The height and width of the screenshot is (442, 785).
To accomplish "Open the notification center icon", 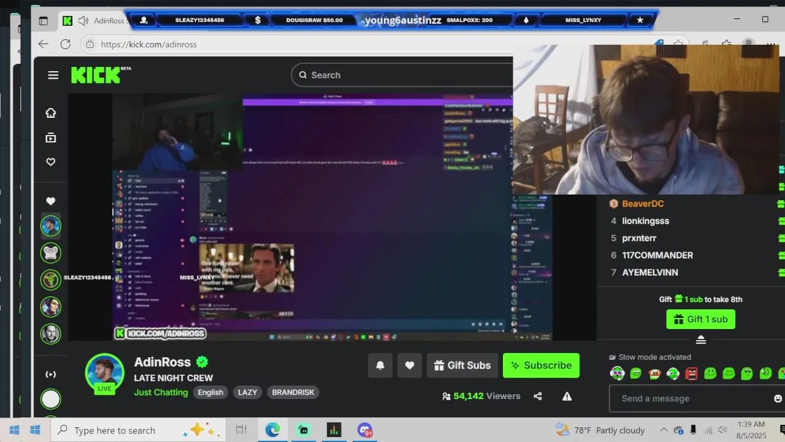I will tap(782, 430).
